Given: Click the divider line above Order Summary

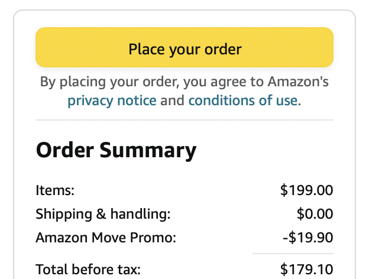Looking at the screenshot, I should tap(184, 120).
